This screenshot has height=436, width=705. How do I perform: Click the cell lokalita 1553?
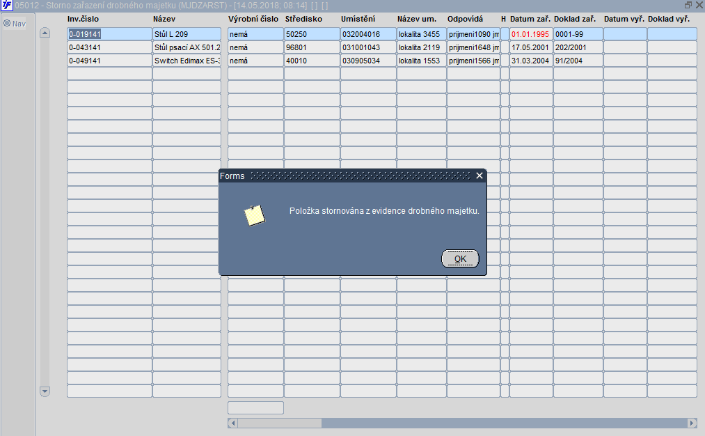click(x=422, y=61)
